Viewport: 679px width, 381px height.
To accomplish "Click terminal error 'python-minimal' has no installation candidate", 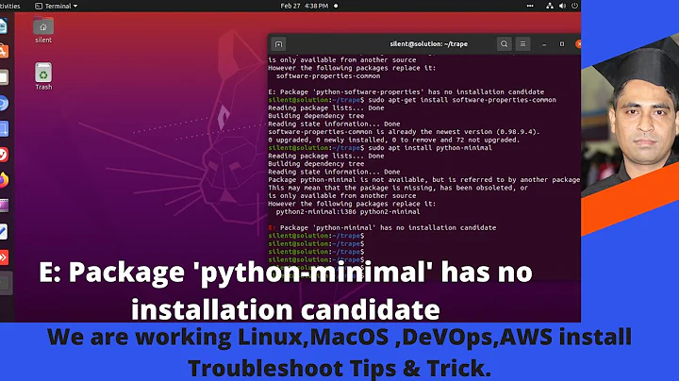I will (382, 227).
